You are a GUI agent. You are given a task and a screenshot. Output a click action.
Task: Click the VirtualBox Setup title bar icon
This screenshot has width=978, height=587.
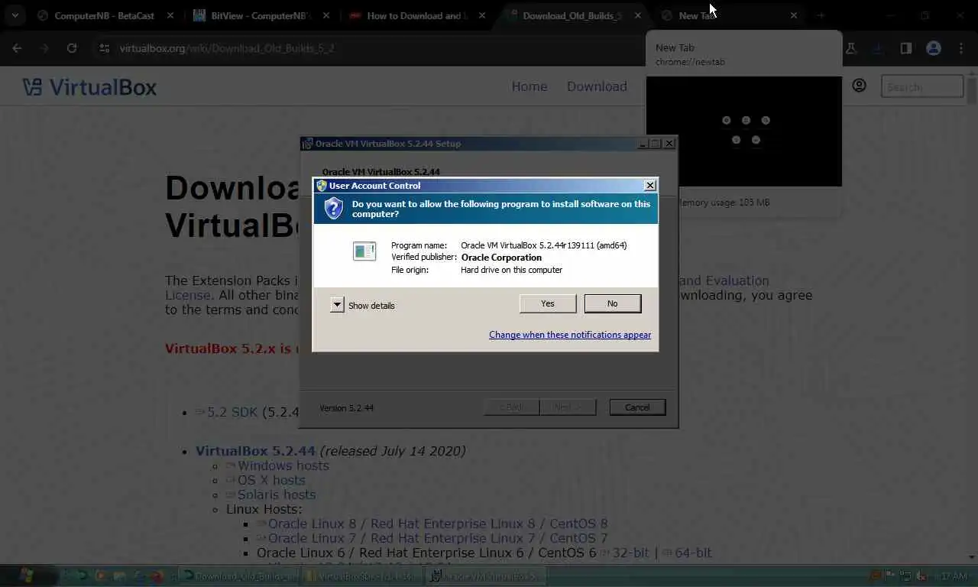(307, 144)
